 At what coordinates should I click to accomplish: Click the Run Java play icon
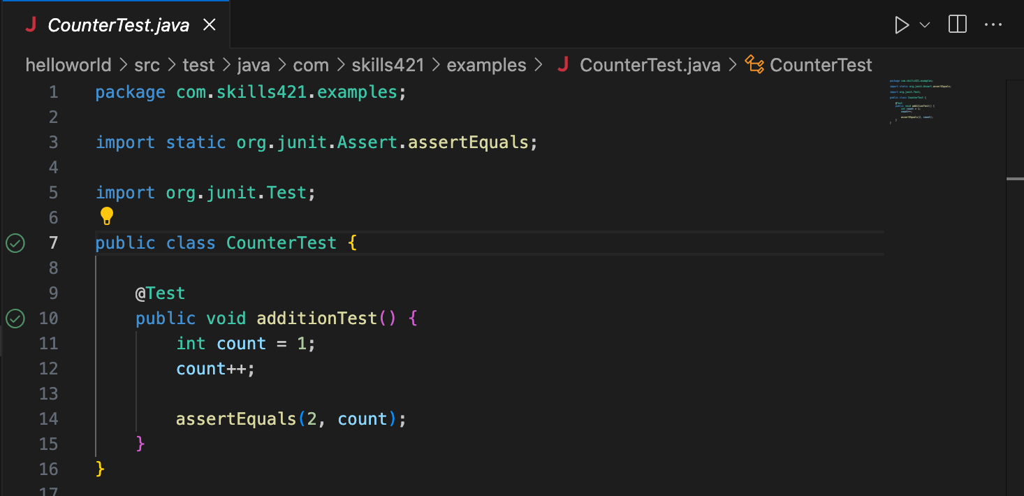tap(902, 26)
